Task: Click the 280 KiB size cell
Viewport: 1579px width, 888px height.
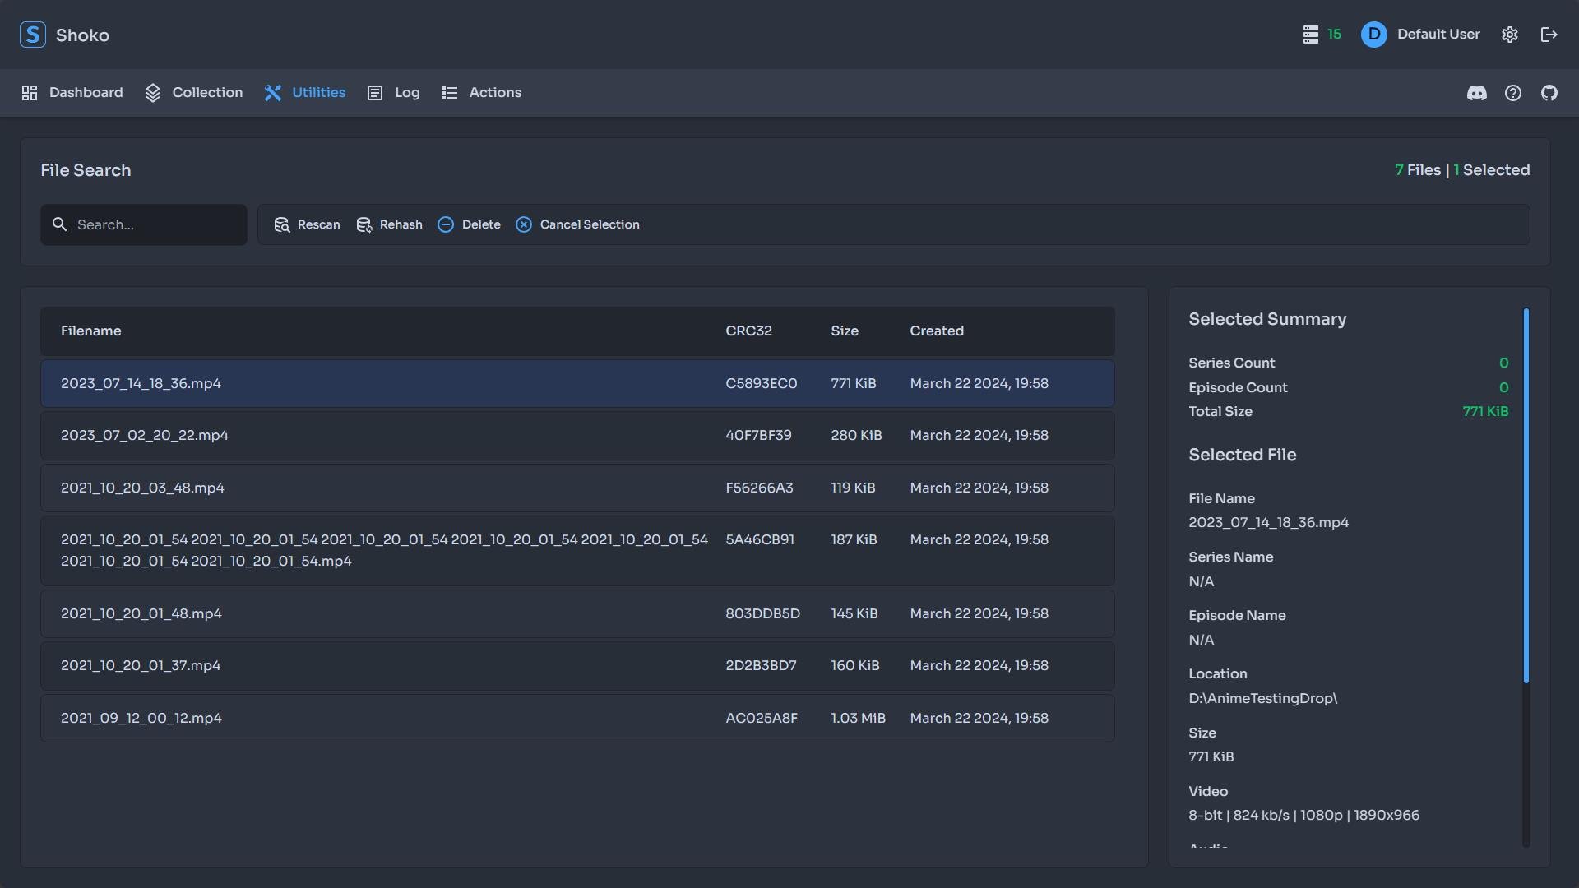Action: (856, 436)
